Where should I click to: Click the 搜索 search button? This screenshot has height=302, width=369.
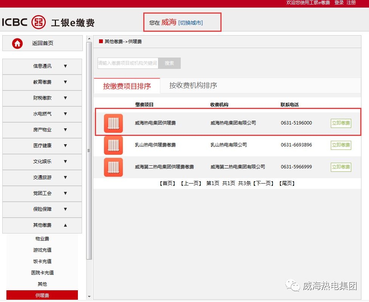click(169, 63)
